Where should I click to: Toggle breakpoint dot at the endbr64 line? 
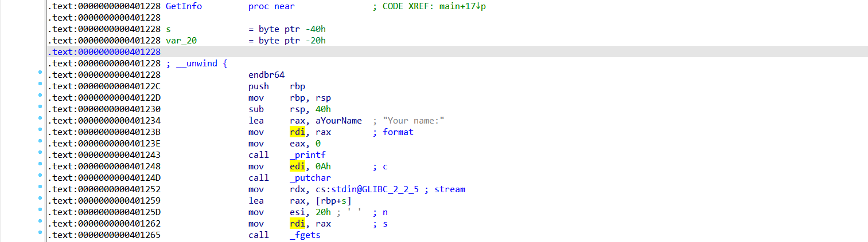click(40, 73)
